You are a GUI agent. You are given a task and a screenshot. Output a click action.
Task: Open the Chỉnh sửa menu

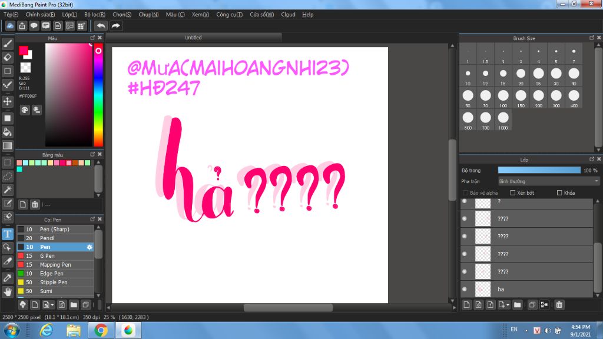click(x=41, y=15)
